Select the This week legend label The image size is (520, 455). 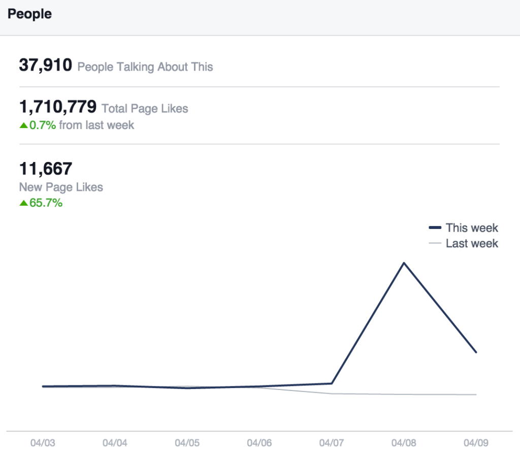[472, 228]
